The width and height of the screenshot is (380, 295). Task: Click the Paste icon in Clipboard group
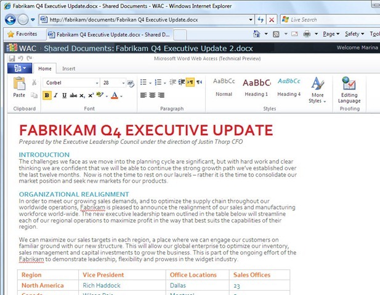pyautogui.click(x=19, y=87)
